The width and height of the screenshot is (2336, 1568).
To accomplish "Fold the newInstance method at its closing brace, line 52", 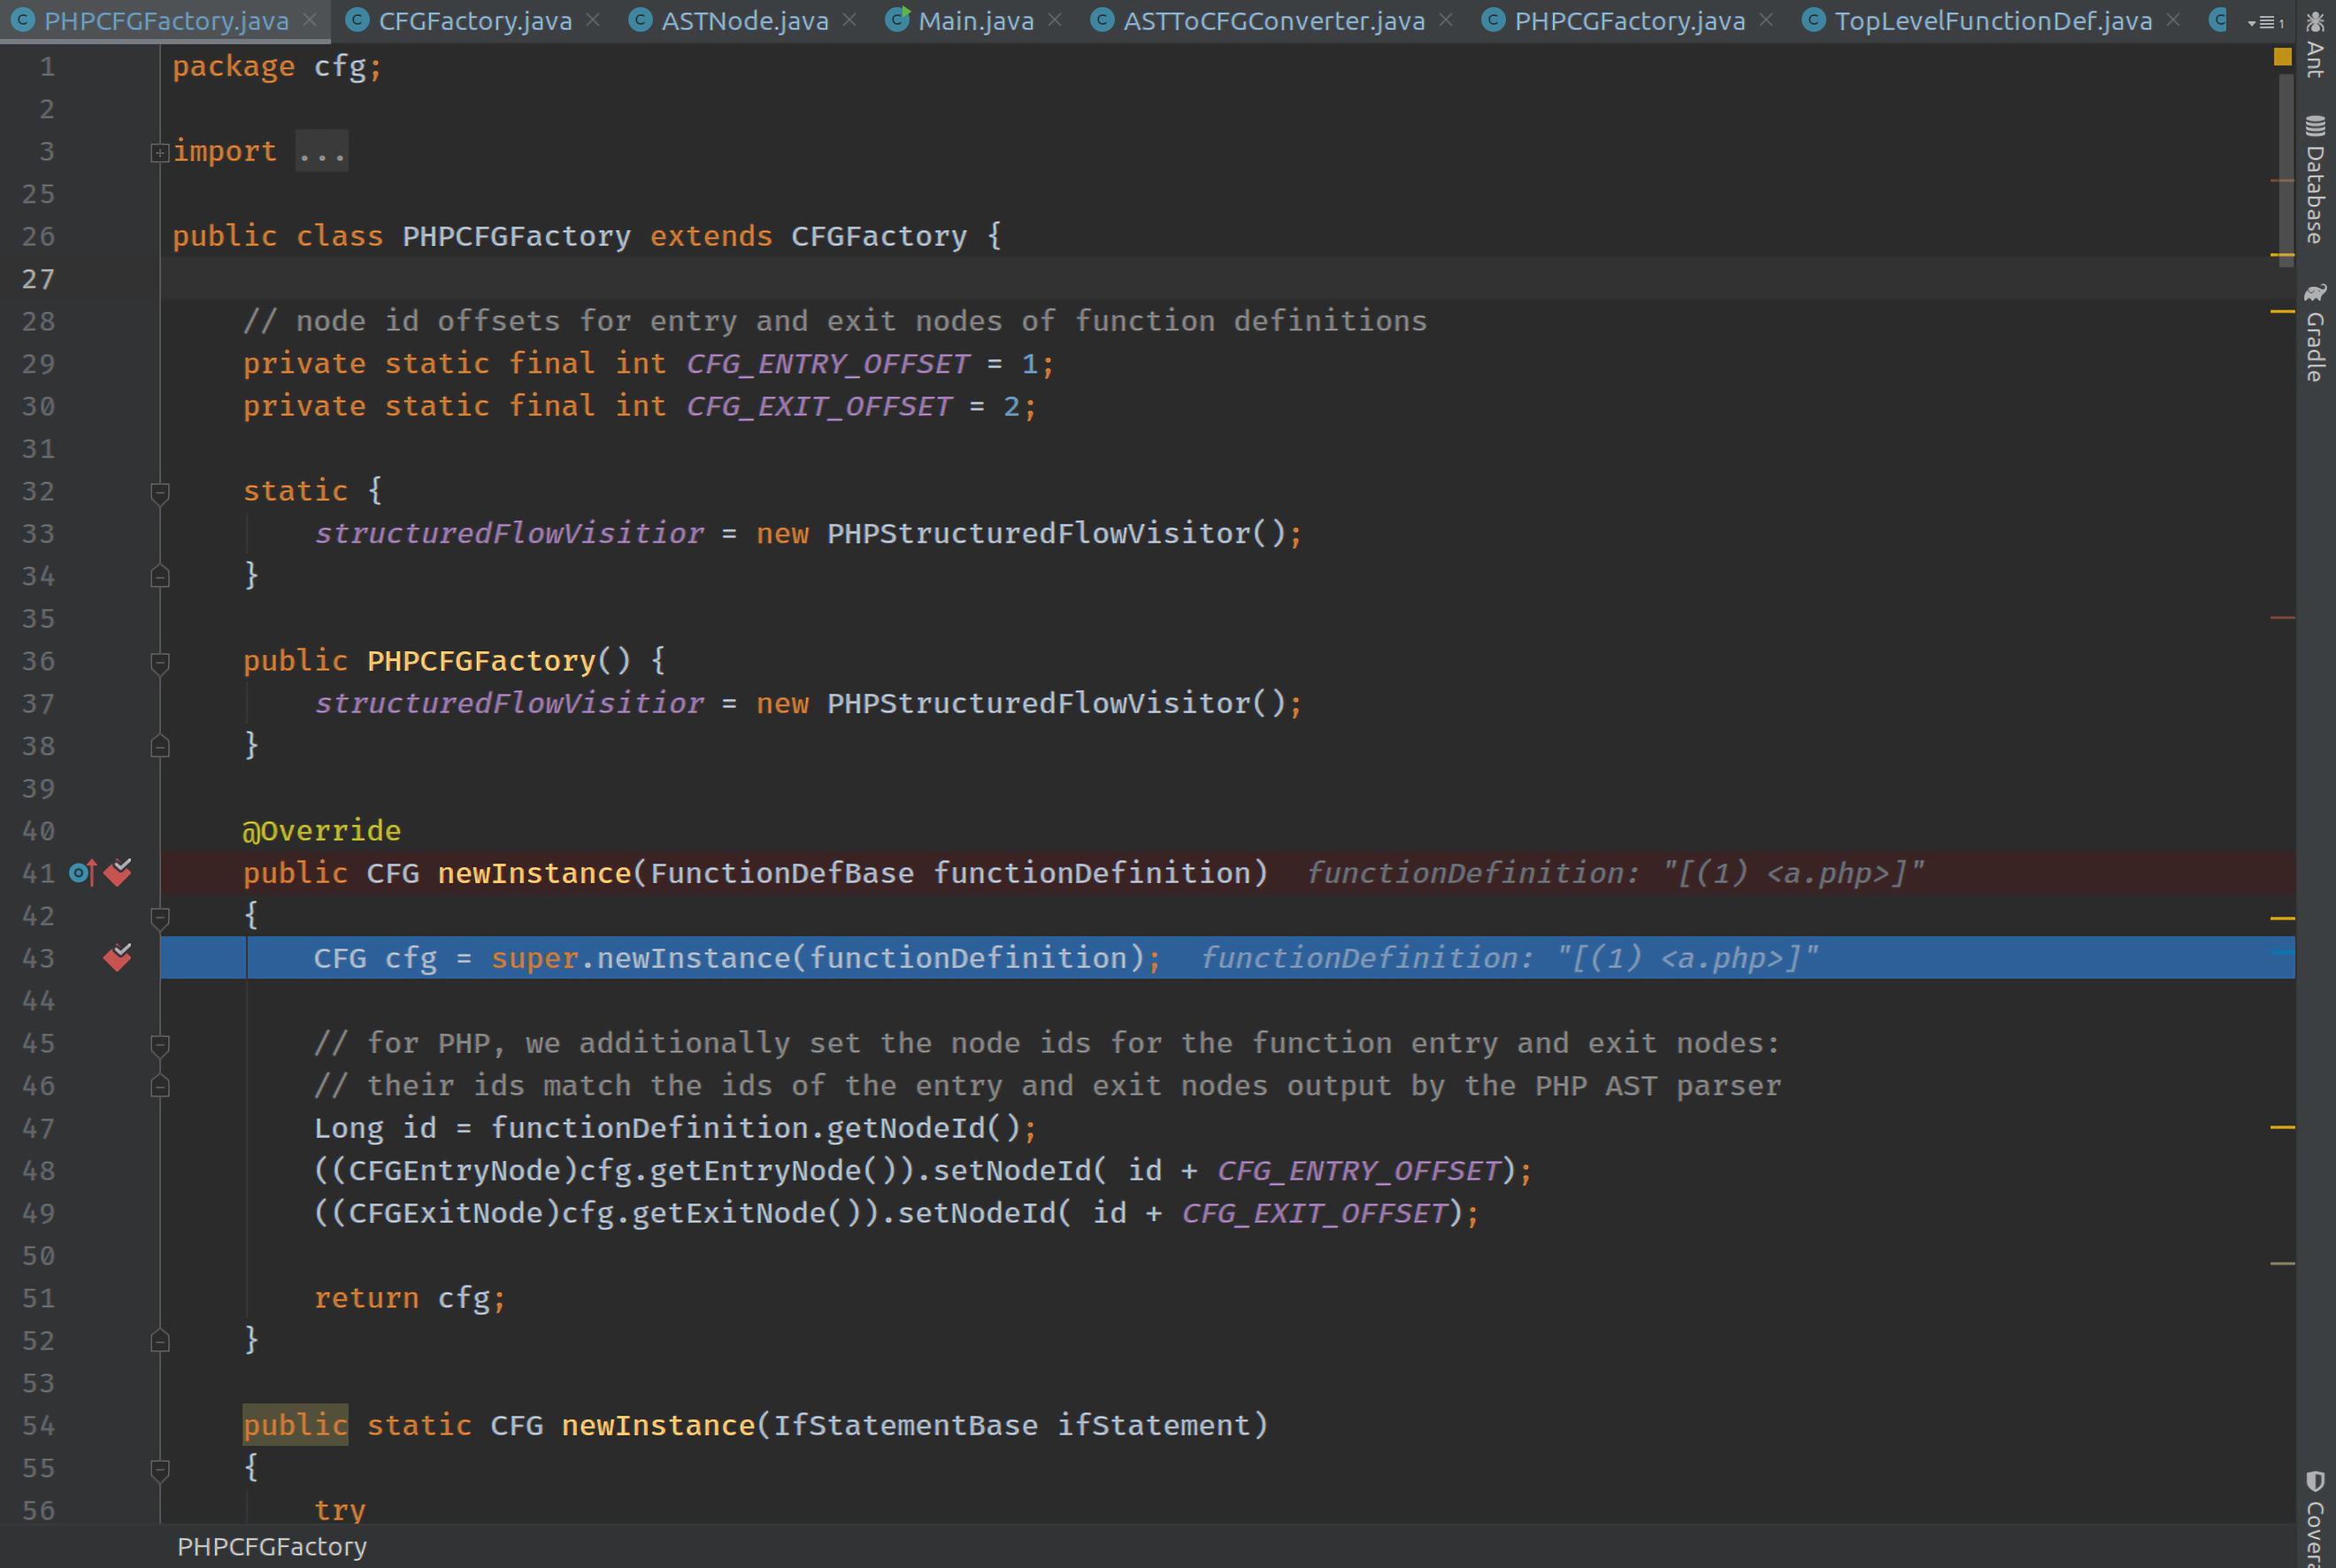I will [x=160, y=1341].
